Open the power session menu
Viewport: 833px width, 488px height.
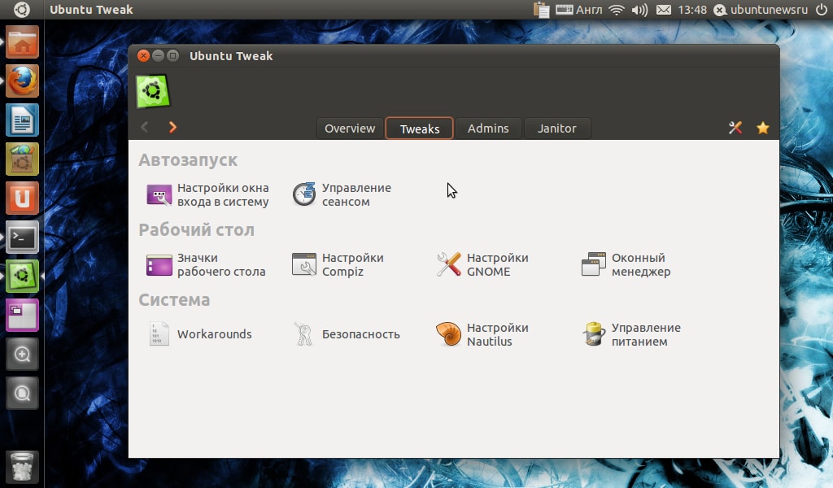822,10
